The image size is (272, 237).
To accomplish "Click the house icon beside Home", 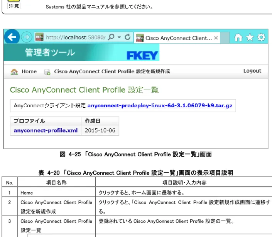I will (x=14, y=71).
